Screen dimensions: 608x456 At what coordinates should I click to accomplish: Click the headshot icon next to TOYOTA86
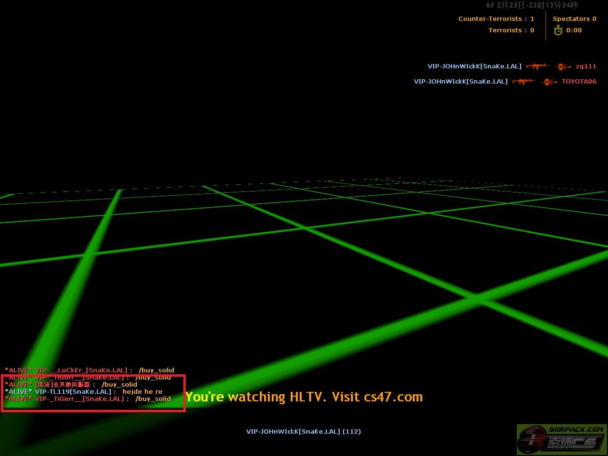[549, 82]
